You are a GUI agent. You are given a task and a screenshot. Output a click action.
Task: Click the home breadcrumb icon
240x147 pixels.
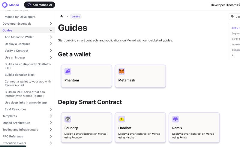(x=61, y=17)
